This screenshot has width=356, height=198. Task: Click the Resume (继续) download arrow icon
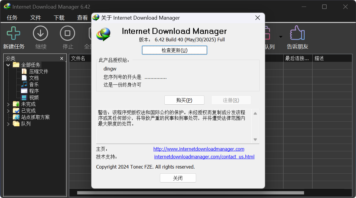41,33
